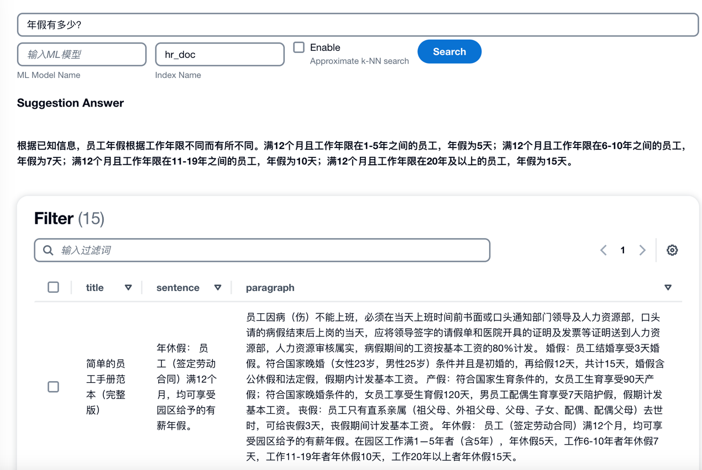Click the title column header
The height and width of the screenshot is (470, 702).
[x=95, y=288]
